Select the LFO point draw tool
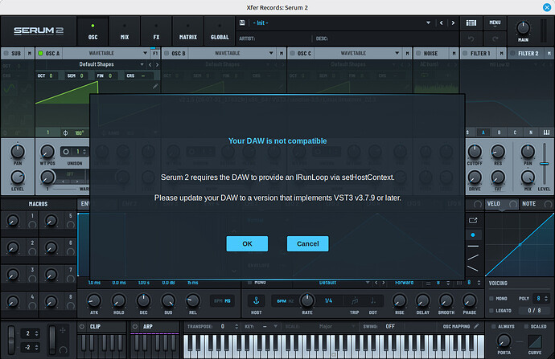This screenshot has height=359, width=555. coord(473,235)
